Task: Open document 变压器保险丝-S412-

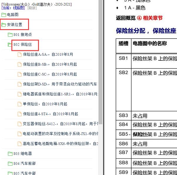Action: 60,124
